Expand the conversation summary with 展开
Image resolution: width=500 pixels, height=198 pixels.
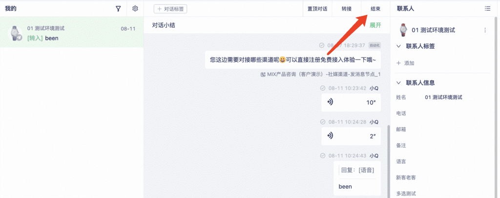[x=375, y=25]
